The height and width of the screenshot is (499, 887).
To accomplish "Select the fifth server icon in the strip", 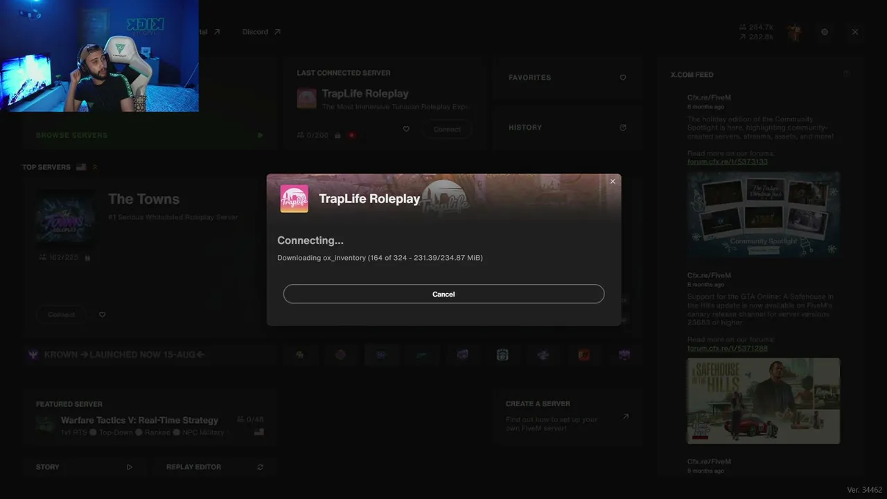I will point(462,355).
